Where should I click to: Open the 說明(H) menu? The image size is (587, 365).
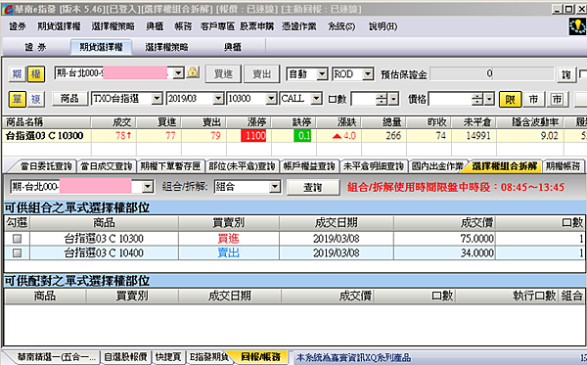click(383, 26)
